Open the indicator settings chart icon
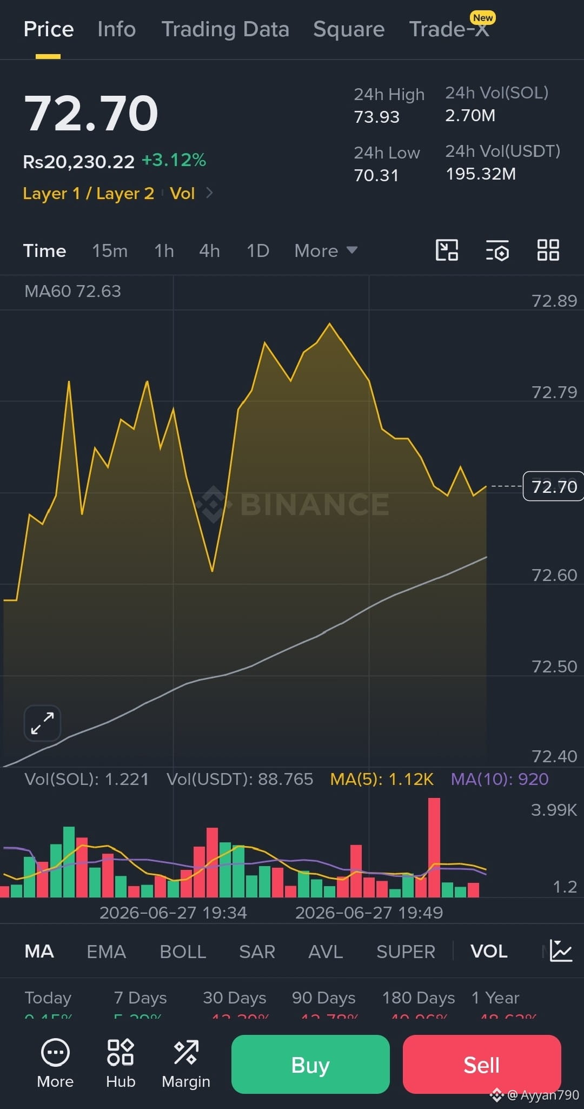 tap(561, 951)
